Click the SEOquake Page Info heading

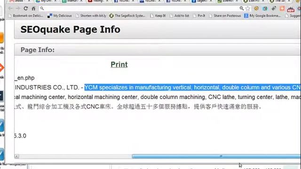(70, 30)
